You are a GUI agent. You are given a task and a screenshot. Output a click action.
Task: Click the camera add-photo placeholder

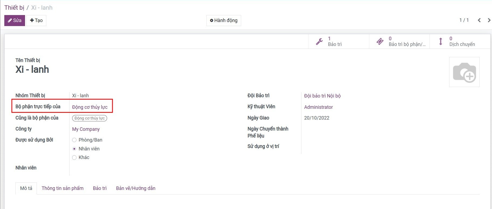tap(464, 72)
